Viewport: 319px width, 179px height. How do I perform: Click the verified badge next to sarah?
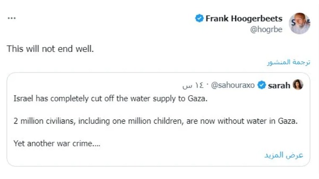[261, 86]
